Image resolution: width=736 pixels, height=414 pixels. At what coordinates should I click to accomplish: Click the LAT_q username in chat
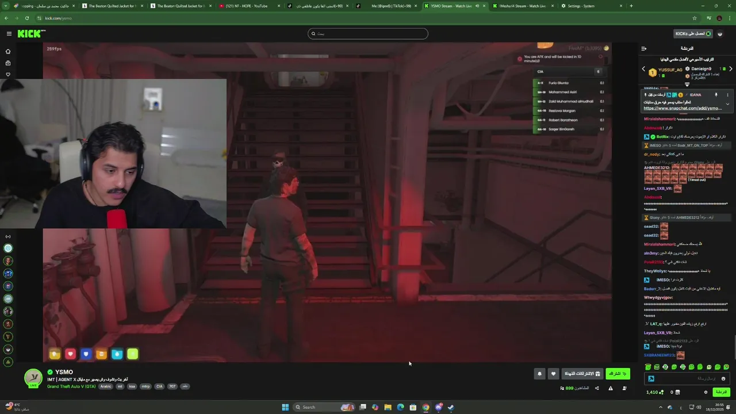tap(655, 324)
